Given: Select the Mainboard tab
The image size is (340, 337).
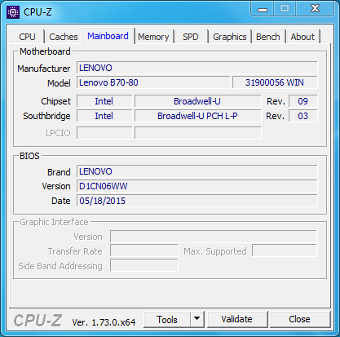Looking at the screenshot, I should 108,36.
